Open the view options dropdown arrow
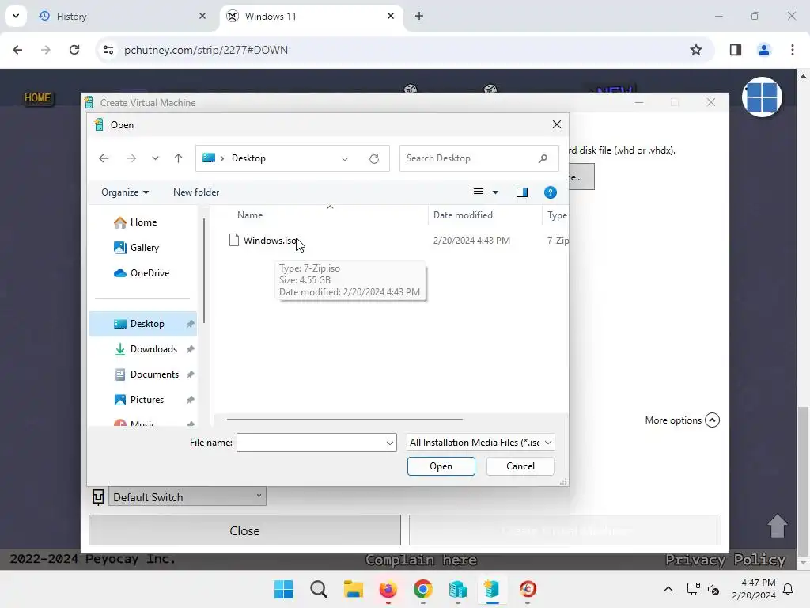The image size is (810, 608). click(x=495, y=192)
